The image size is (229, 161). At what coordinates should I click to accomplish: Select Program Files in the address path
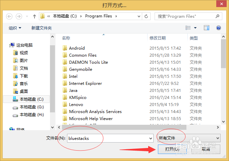coord(99,16)
